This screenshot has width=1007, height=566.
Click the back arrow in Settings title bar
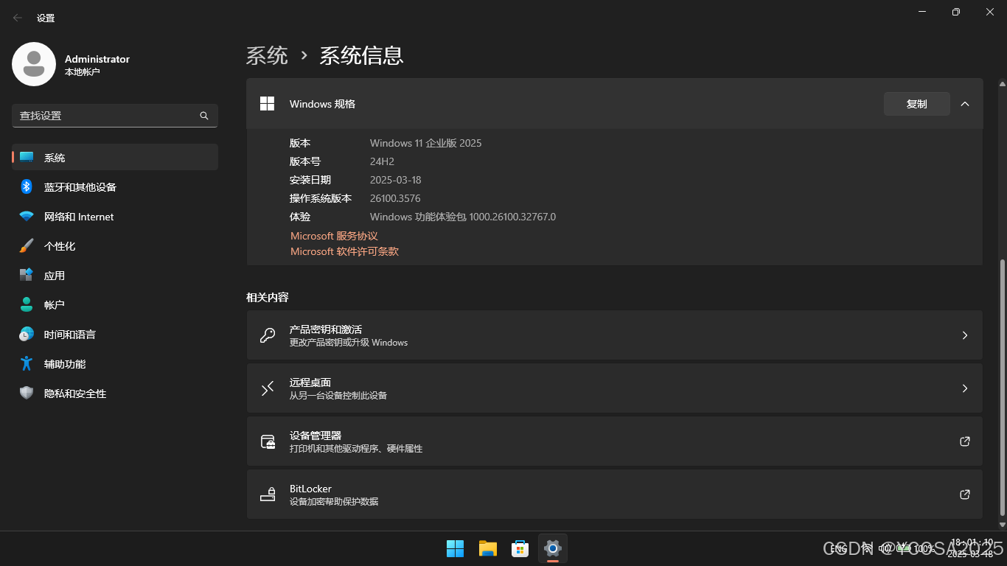click(18, 18)
